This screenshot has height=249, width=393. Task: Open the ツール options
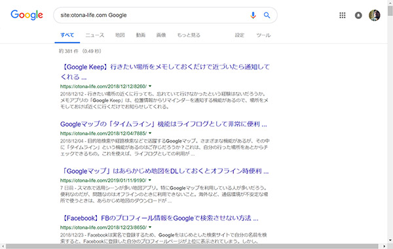click(x=263, y=35)
